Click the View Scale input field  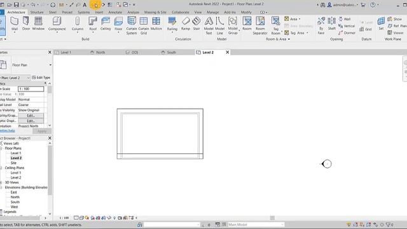[31, 89]
